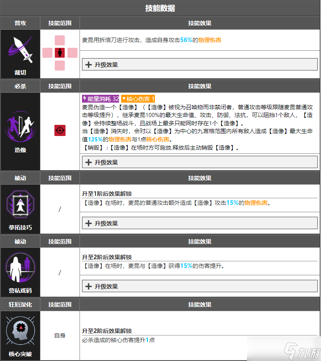The width and height of the screenshot is (321, 361).
Task: Expand 升级效果 under the 营私戏码 passive
Action: pyautogui.click(x=199, y=286)
